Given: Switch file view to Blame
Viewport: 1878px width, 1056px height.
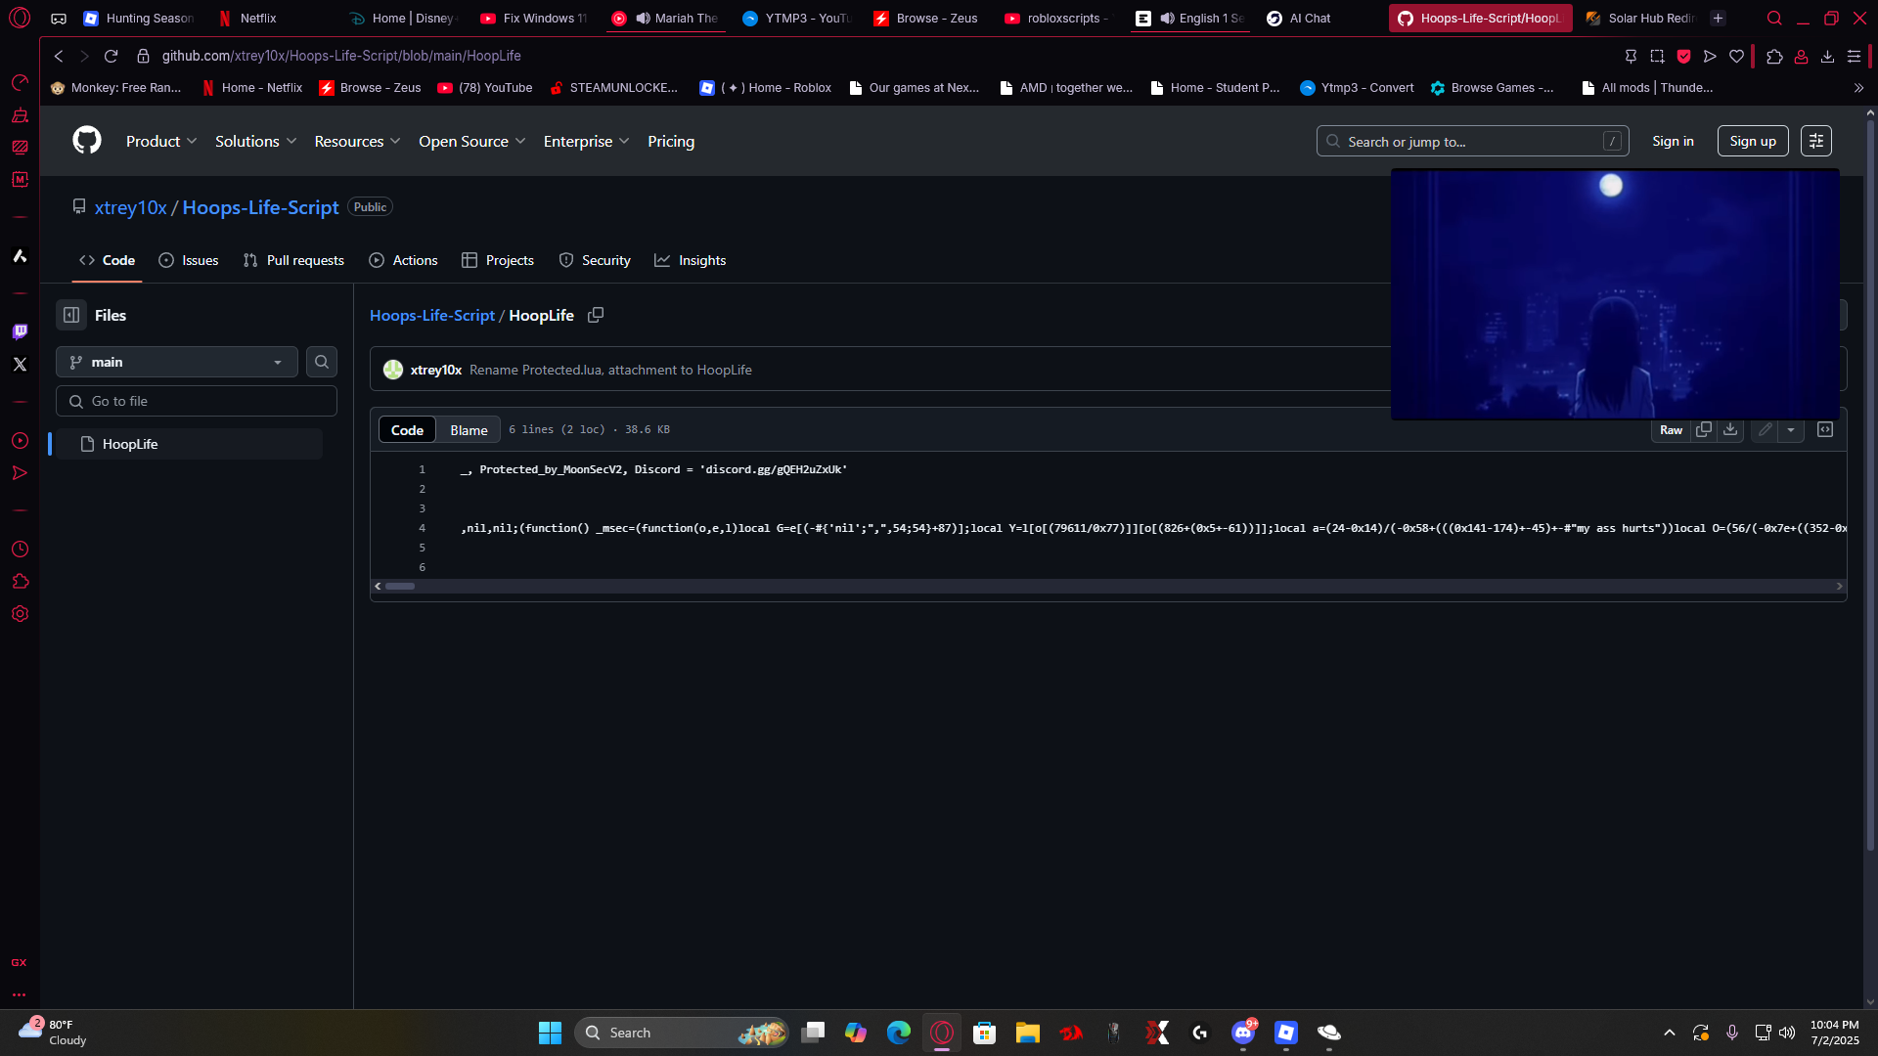Looking at the screenshot, I should point(469,430).
